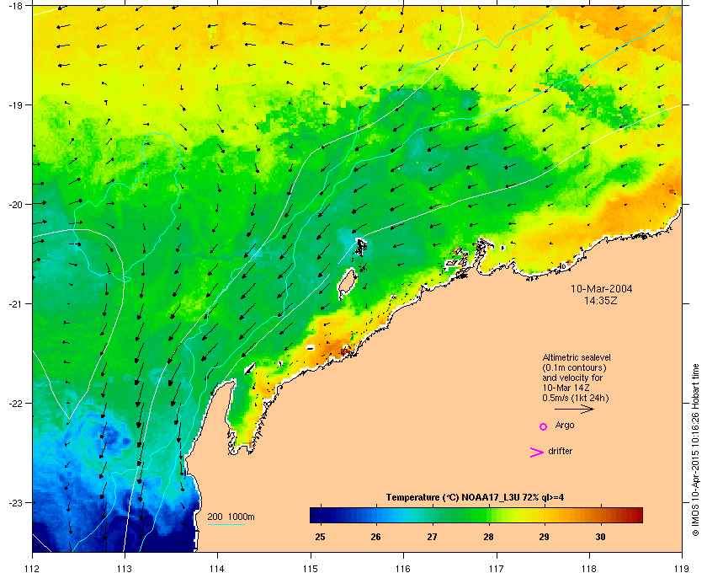The width and height of the screenshot is (707, 573).
Task: Click colorbar tick label 28
Action: (x=488, y=537)
